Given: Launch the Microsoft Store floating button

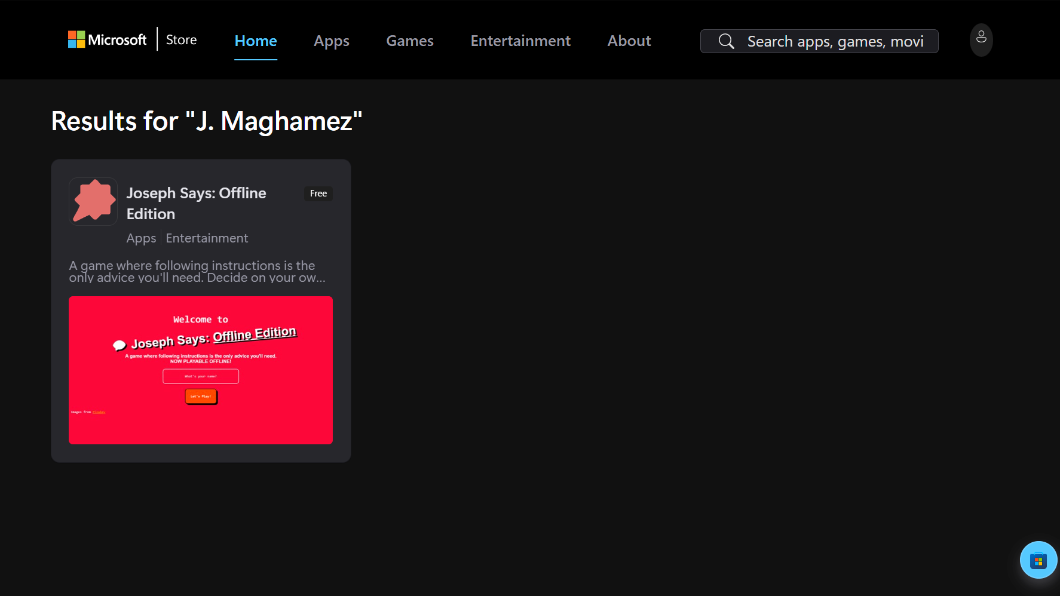Looking at the screenshot, I should [x=1038, y=560].
